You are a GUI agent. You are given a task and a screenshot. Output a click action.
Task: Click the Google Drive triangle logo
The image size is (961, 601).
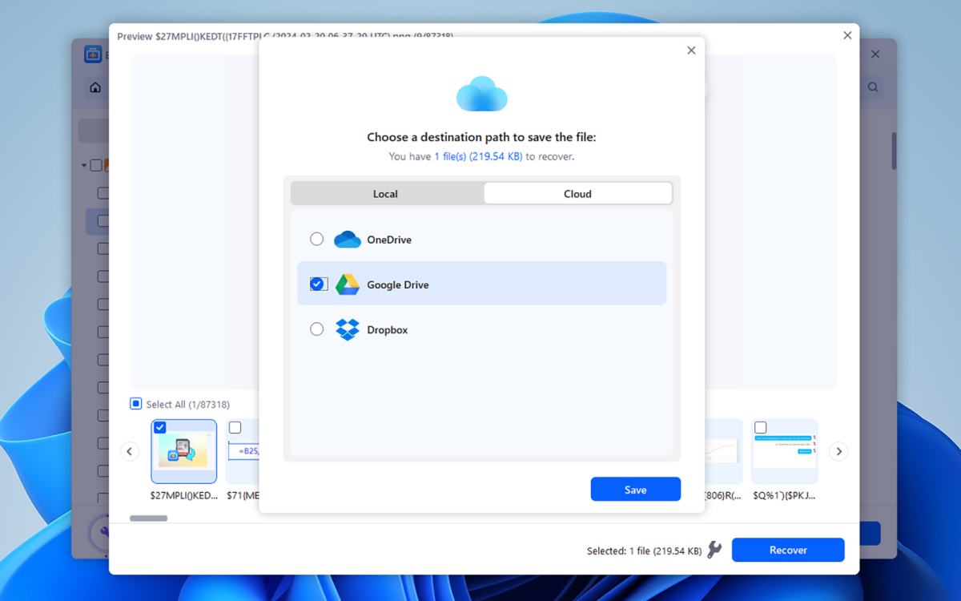coord(347,284)
